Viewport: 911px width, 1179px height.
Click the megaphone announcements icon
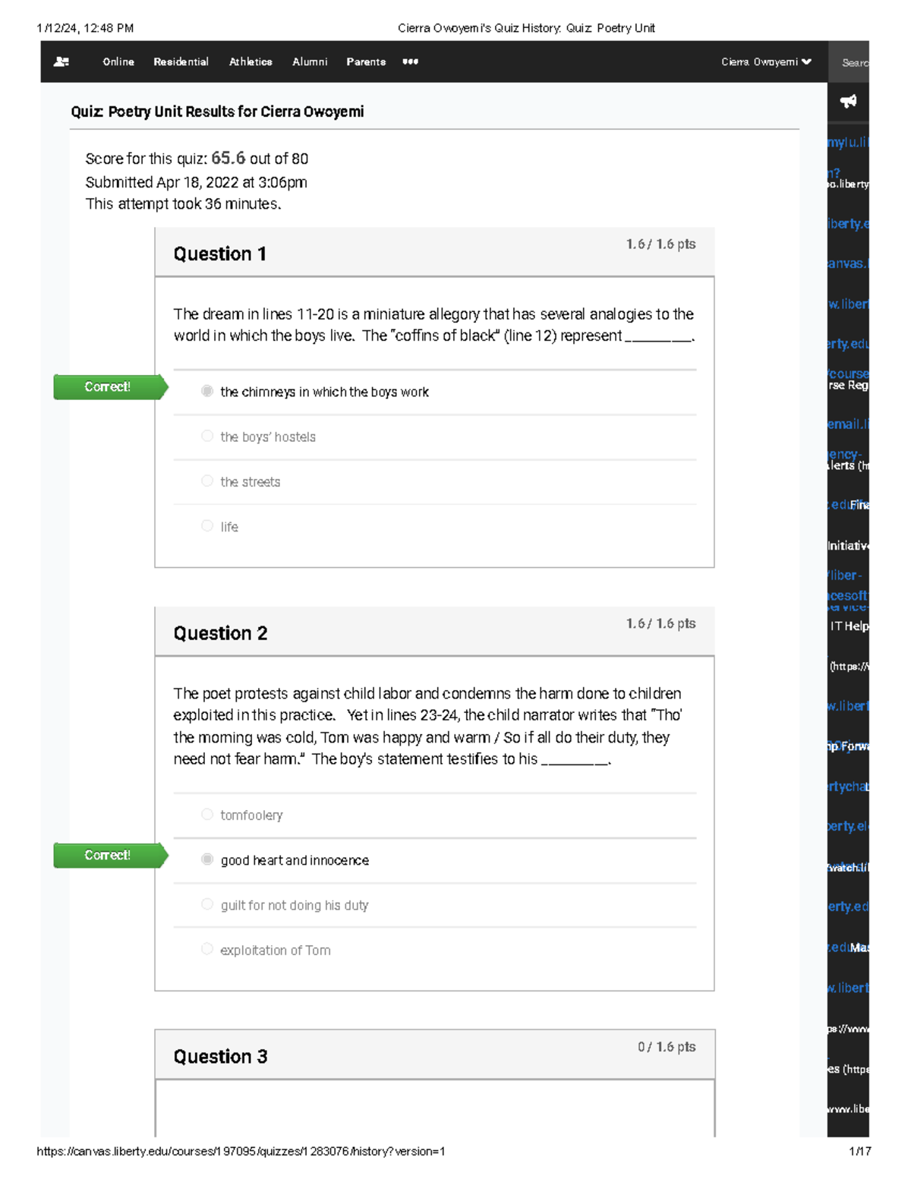[x=848, y=102]
